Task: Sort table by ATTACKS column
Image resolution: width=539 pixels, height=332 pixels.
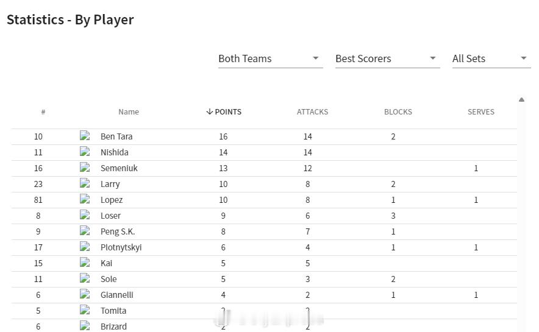Action: (x=312, y=111)
